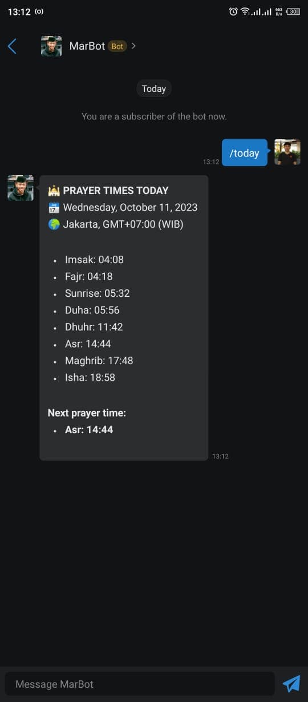Tap the battery indicator in status bar
The width and height of the screenshot is (308, 702).
pyautogui.click(x=294, y=11)
